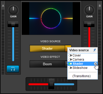The height and width of the screenshot is (94, 103).
Task: Toggle deck A headphone cue button
Action: click(x=13, y=69)
